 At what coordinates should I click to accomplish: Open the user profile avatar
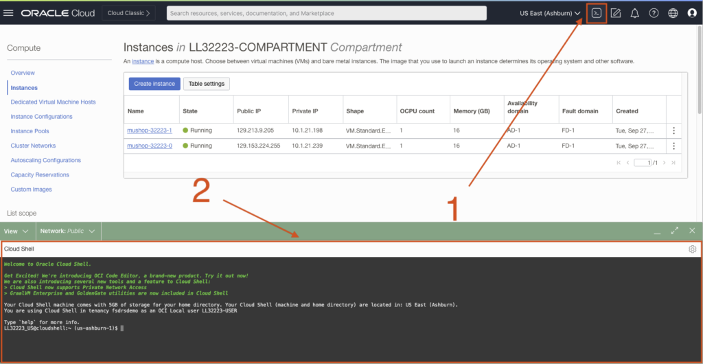click(691, 13)
